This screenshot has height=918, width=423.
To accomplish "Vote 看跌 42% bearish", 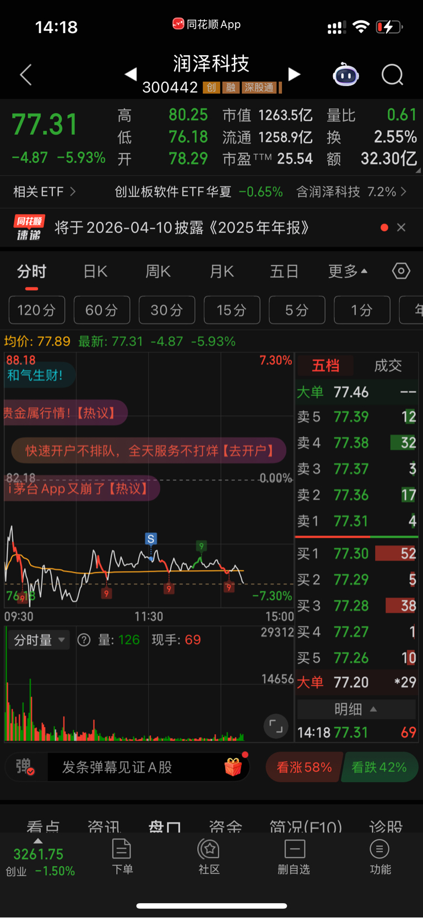I will click(x=379, y=767).
